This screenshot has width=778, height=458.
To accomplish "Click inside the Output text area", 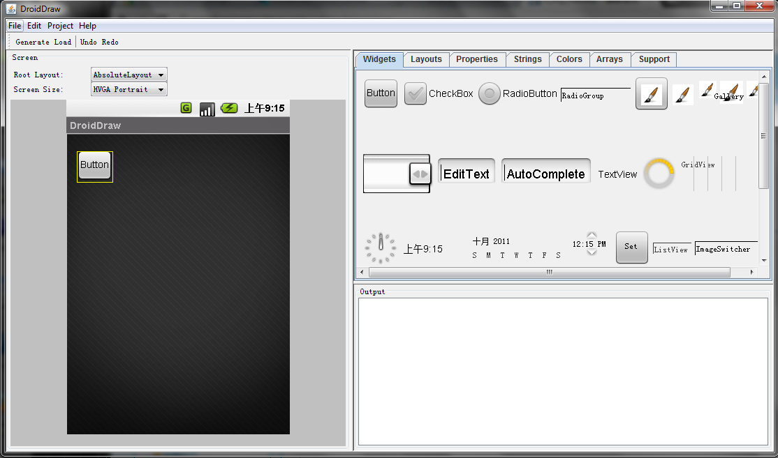I will 563,372.
